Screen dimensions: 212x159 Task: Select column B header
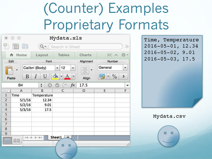pos(42,91)
